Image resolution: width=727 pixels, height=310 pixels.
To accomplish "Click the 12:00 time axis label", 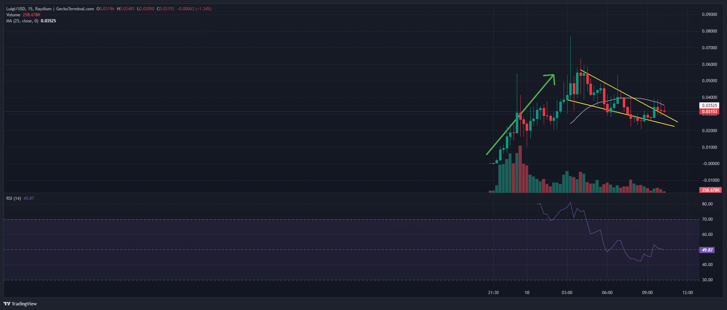I will click(688, 293).
